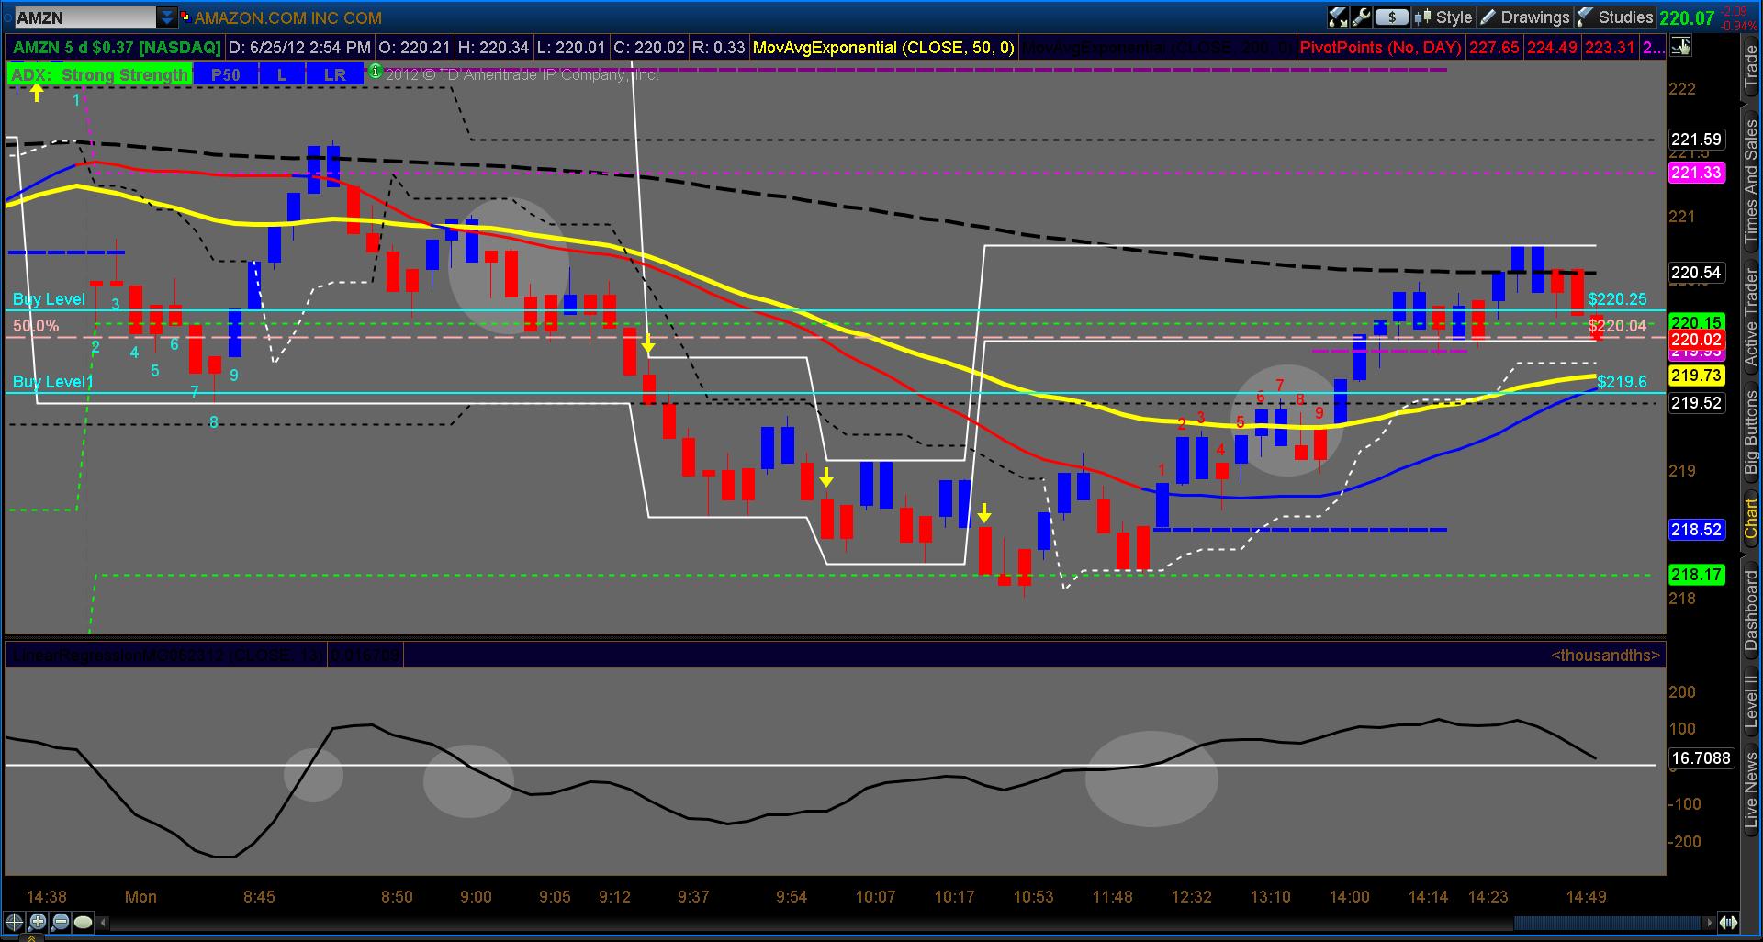Click the blue LR label
Viewport: 1763px width, 942px height.
335,74
